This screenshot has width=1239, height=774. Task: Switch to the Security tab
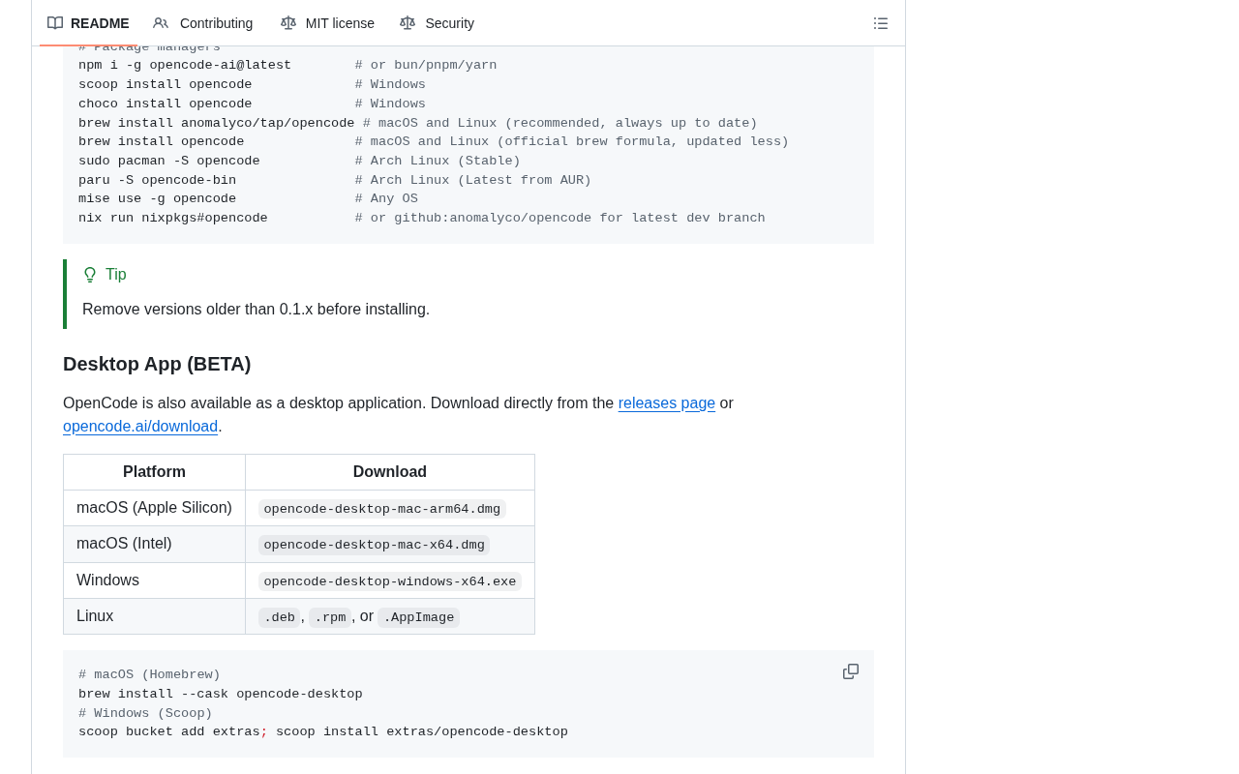(x=438, y=23)
